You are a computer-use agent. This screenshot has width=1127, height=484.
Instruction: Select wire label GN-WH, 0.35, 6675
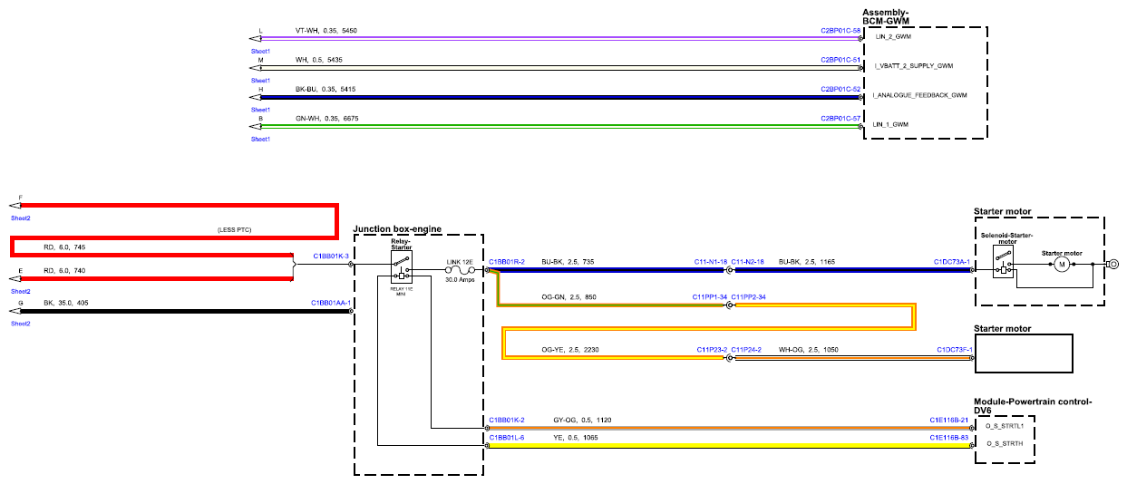326,118
